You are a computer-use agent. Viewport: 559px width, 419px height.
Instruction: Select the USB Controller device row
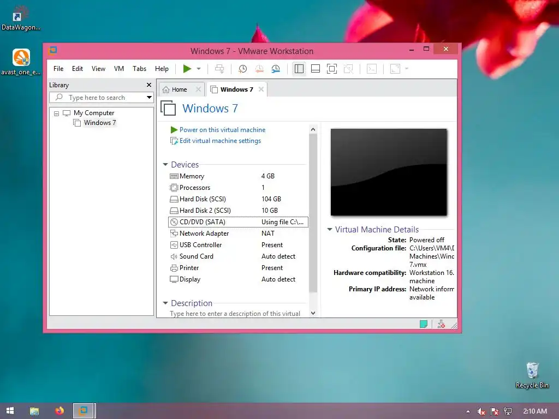pyautogui.click(x=238, y=245)
